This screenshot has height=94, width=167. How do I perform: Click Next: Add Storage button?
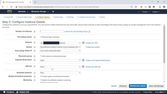click(x=156, y=86)
